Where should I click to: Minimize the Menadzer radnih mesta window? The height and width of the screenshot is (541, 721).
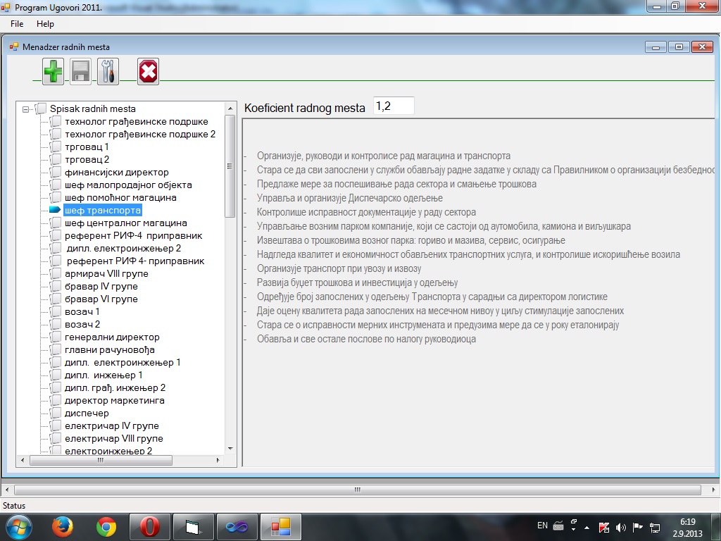click(x=656, y=47)
